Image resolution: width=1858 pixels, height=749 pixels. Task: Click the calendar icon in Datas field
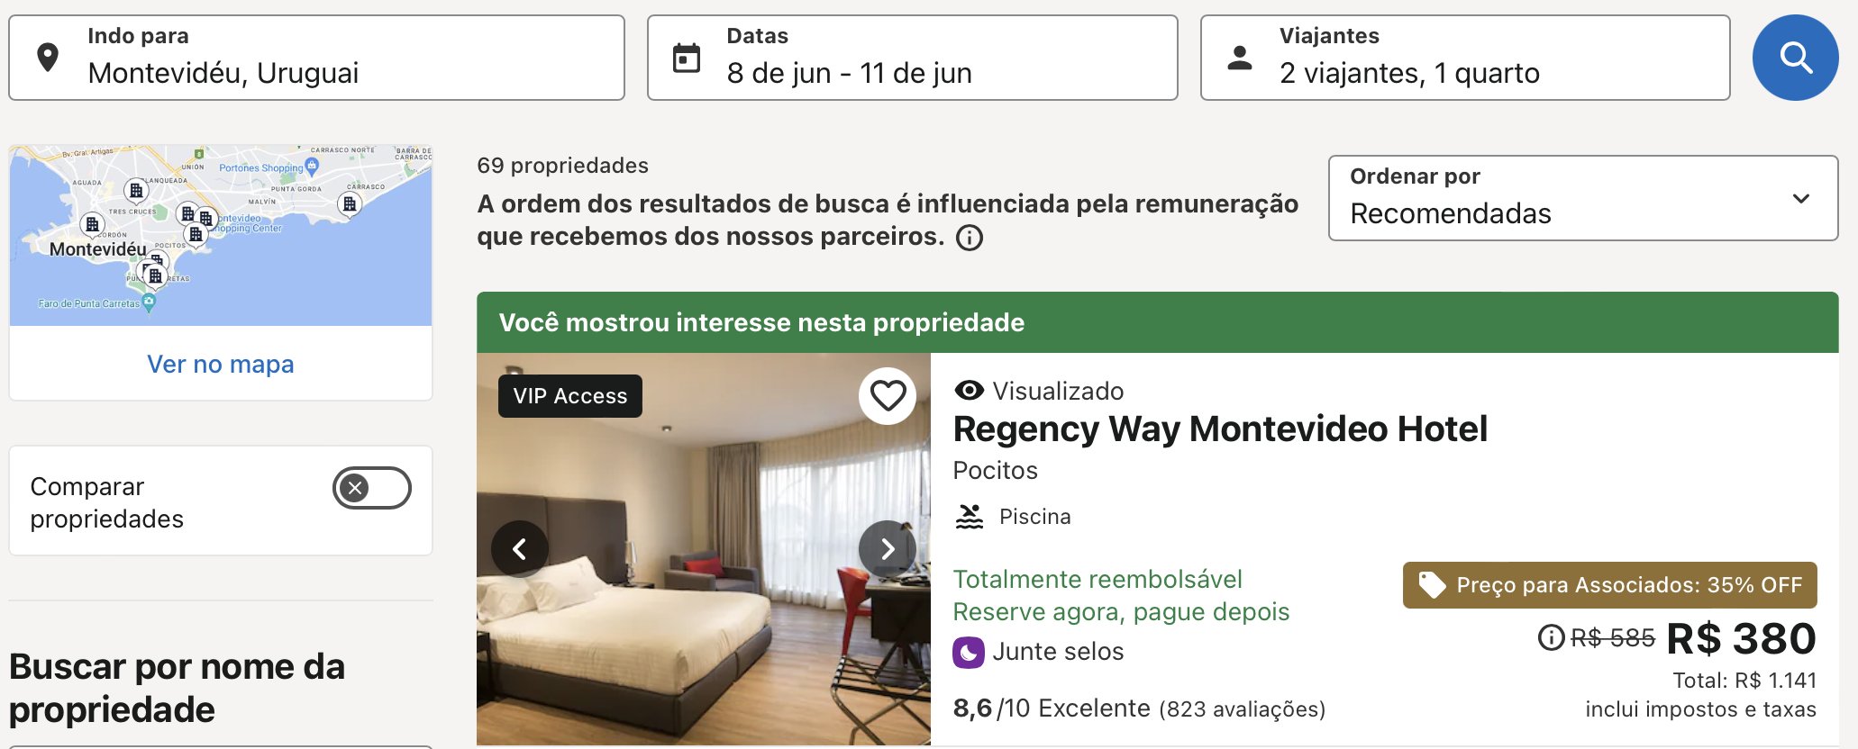pyautogui.click(x=687, y=59)
